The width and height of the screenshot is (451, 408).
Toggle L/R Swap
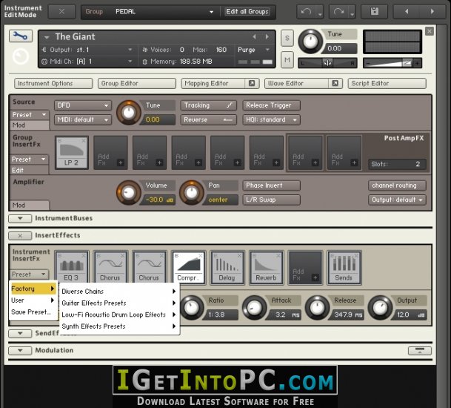point(272,200)
